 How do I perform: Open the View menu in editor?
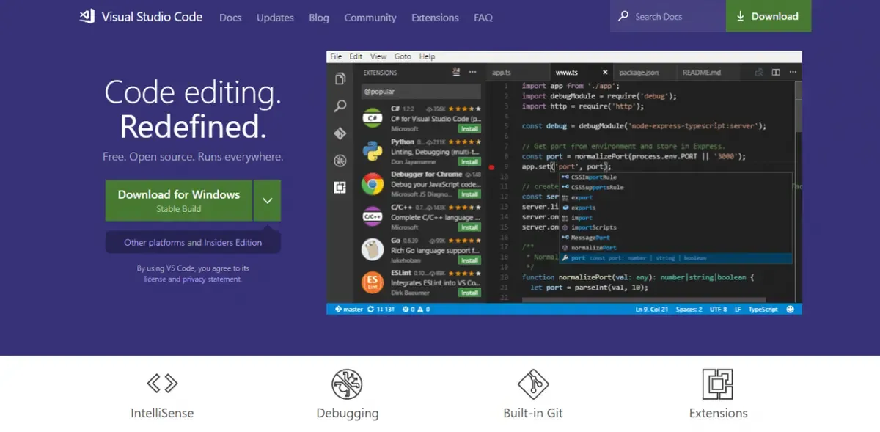[x=378, y=56]
